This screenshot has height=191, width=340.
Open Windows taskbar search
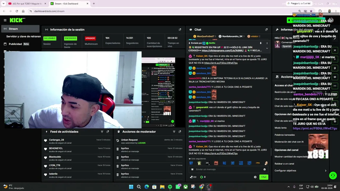click(139, 187)
